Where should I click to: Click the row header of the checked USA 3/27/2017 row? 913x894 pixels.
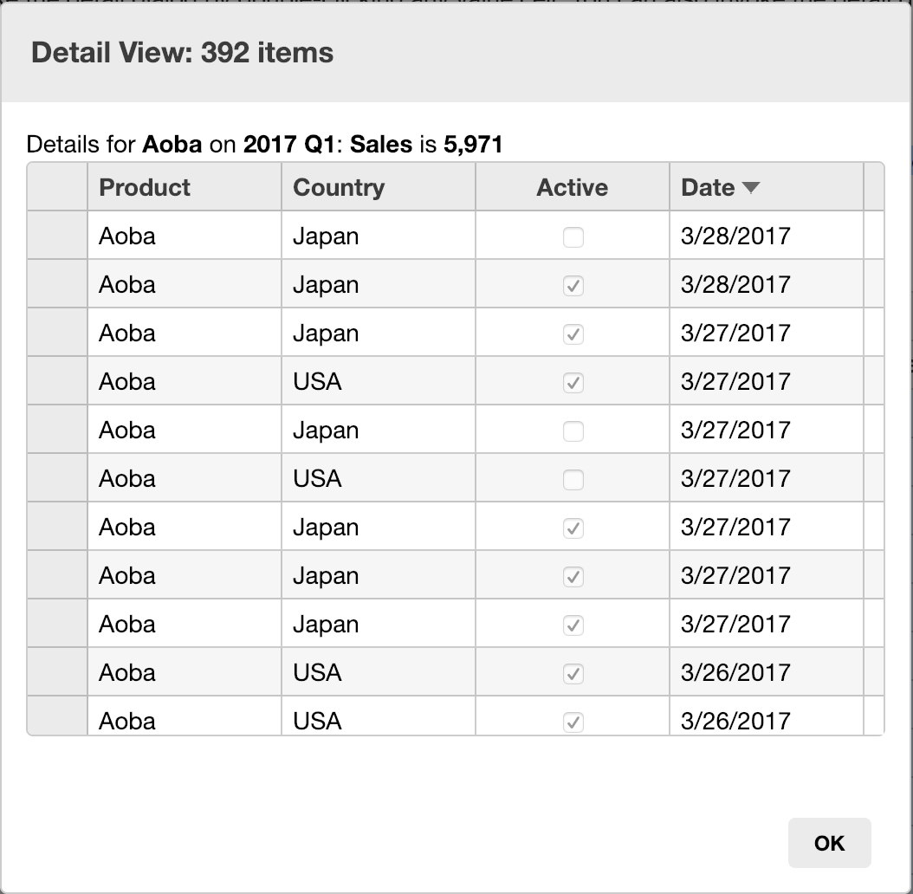(57, 381)
